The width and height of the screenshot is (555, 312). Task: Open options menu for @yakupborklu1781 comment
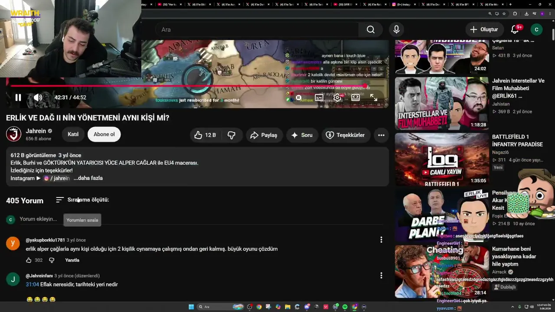coord(381,240)
